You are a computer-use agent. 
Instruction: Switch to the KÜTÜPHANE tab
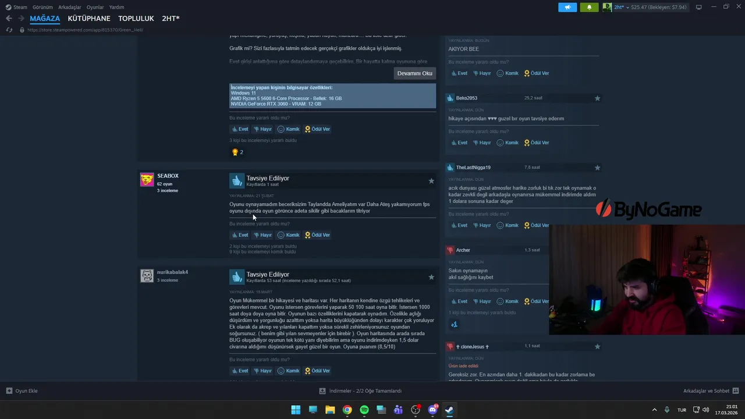point(89,19)
